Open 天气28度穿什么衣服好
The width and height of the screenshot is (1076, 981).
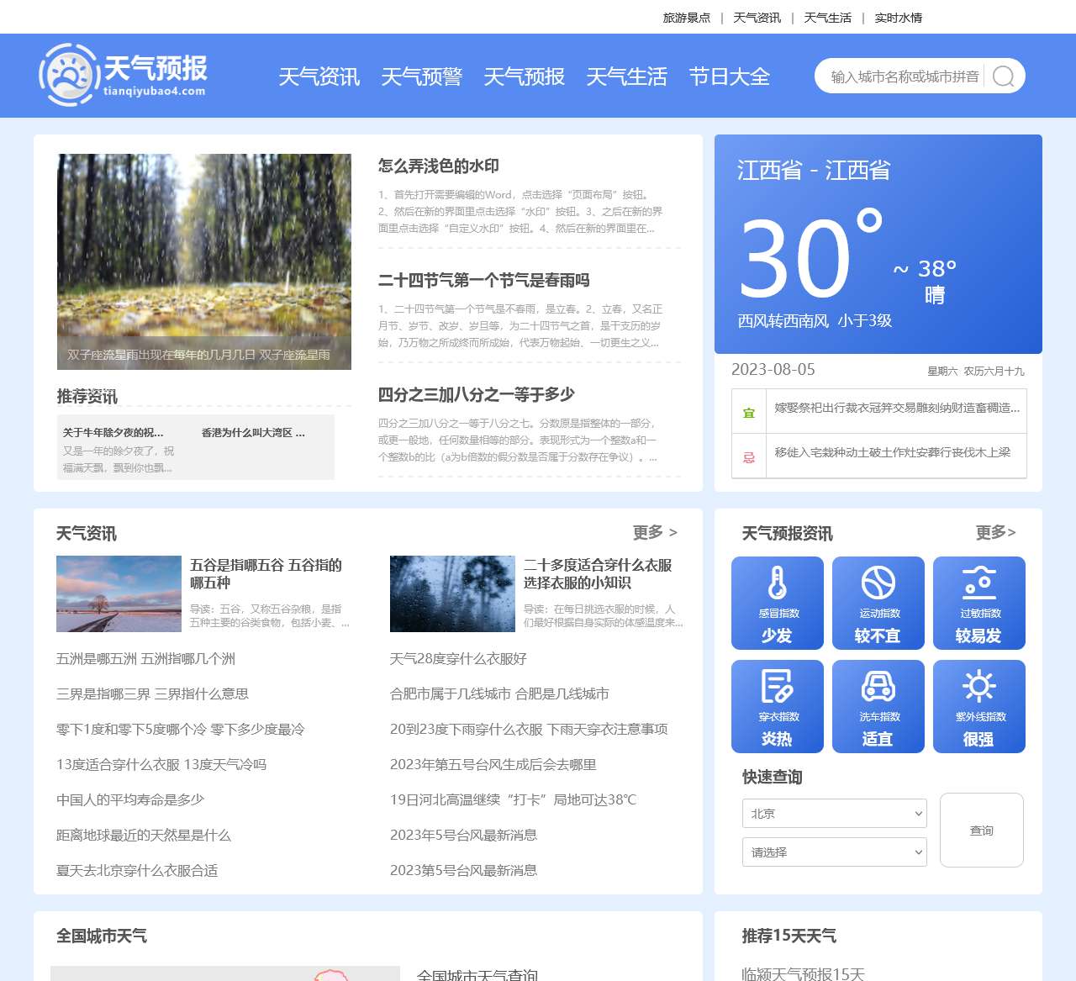click(459, 658)
